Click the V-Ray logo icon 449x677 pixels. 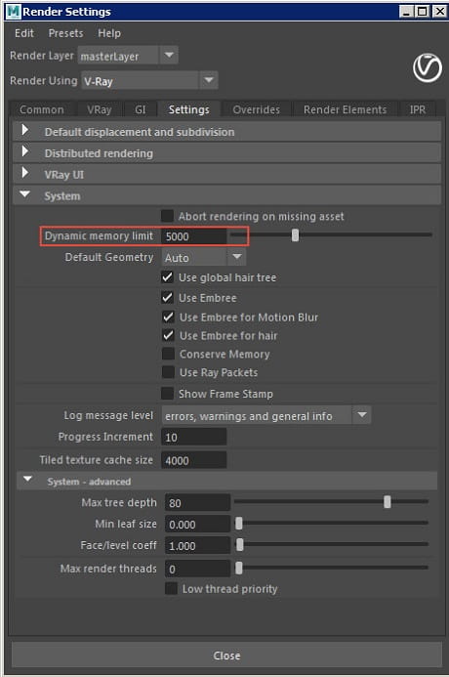click(427, 67)
